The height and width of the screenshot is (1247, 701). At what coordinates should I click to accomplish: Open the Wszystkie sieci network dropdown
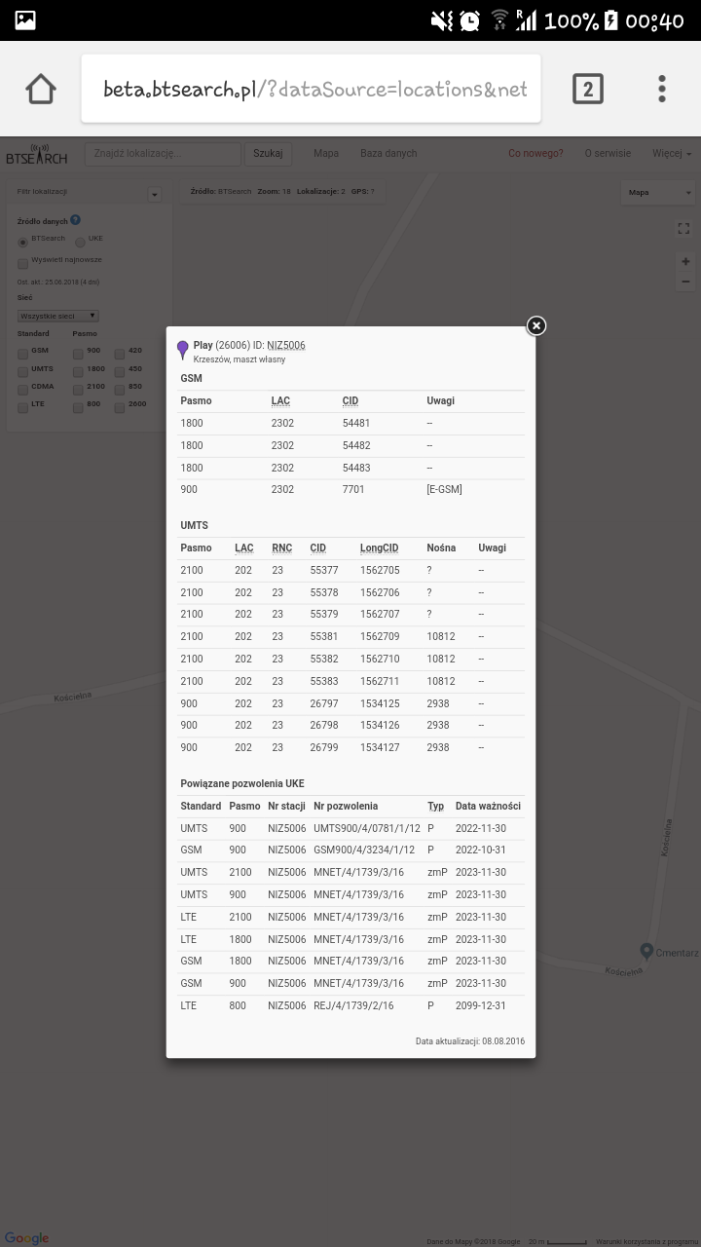58,316
